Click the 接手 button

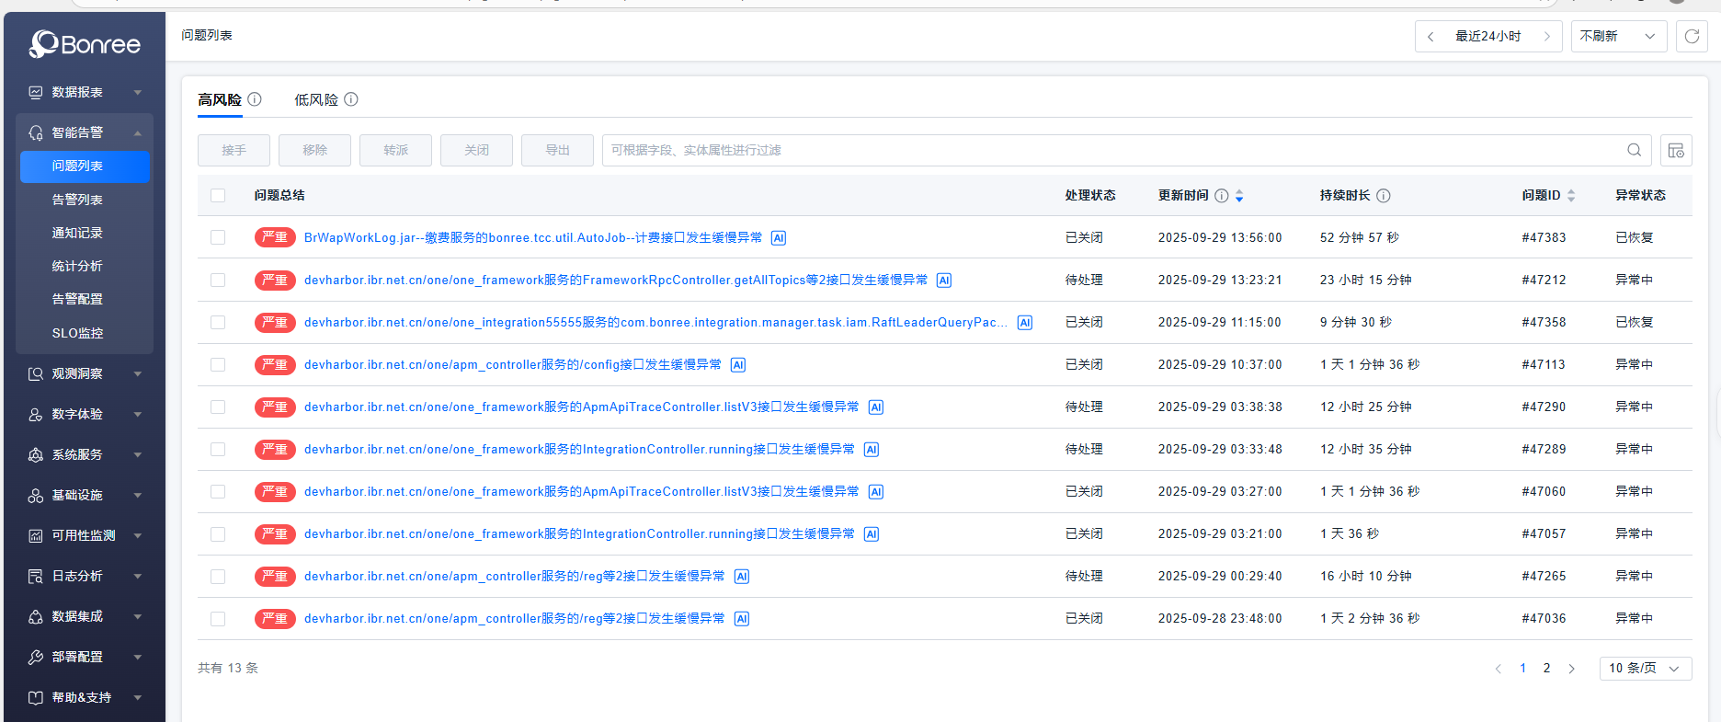[234, 150]
